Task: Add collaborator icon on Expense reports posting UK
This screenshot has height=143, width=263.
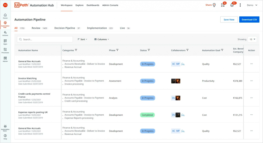Action: point(183,115)
